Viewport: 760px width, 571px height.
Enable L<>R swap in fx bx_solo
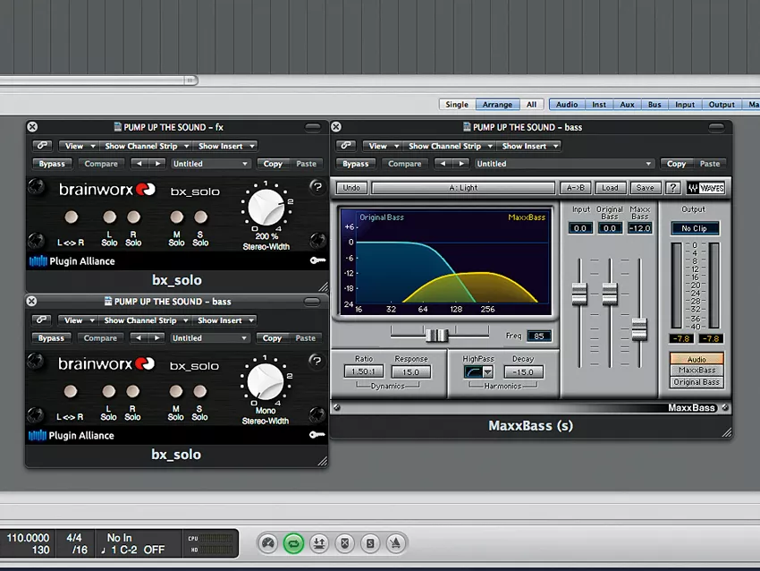72,217
